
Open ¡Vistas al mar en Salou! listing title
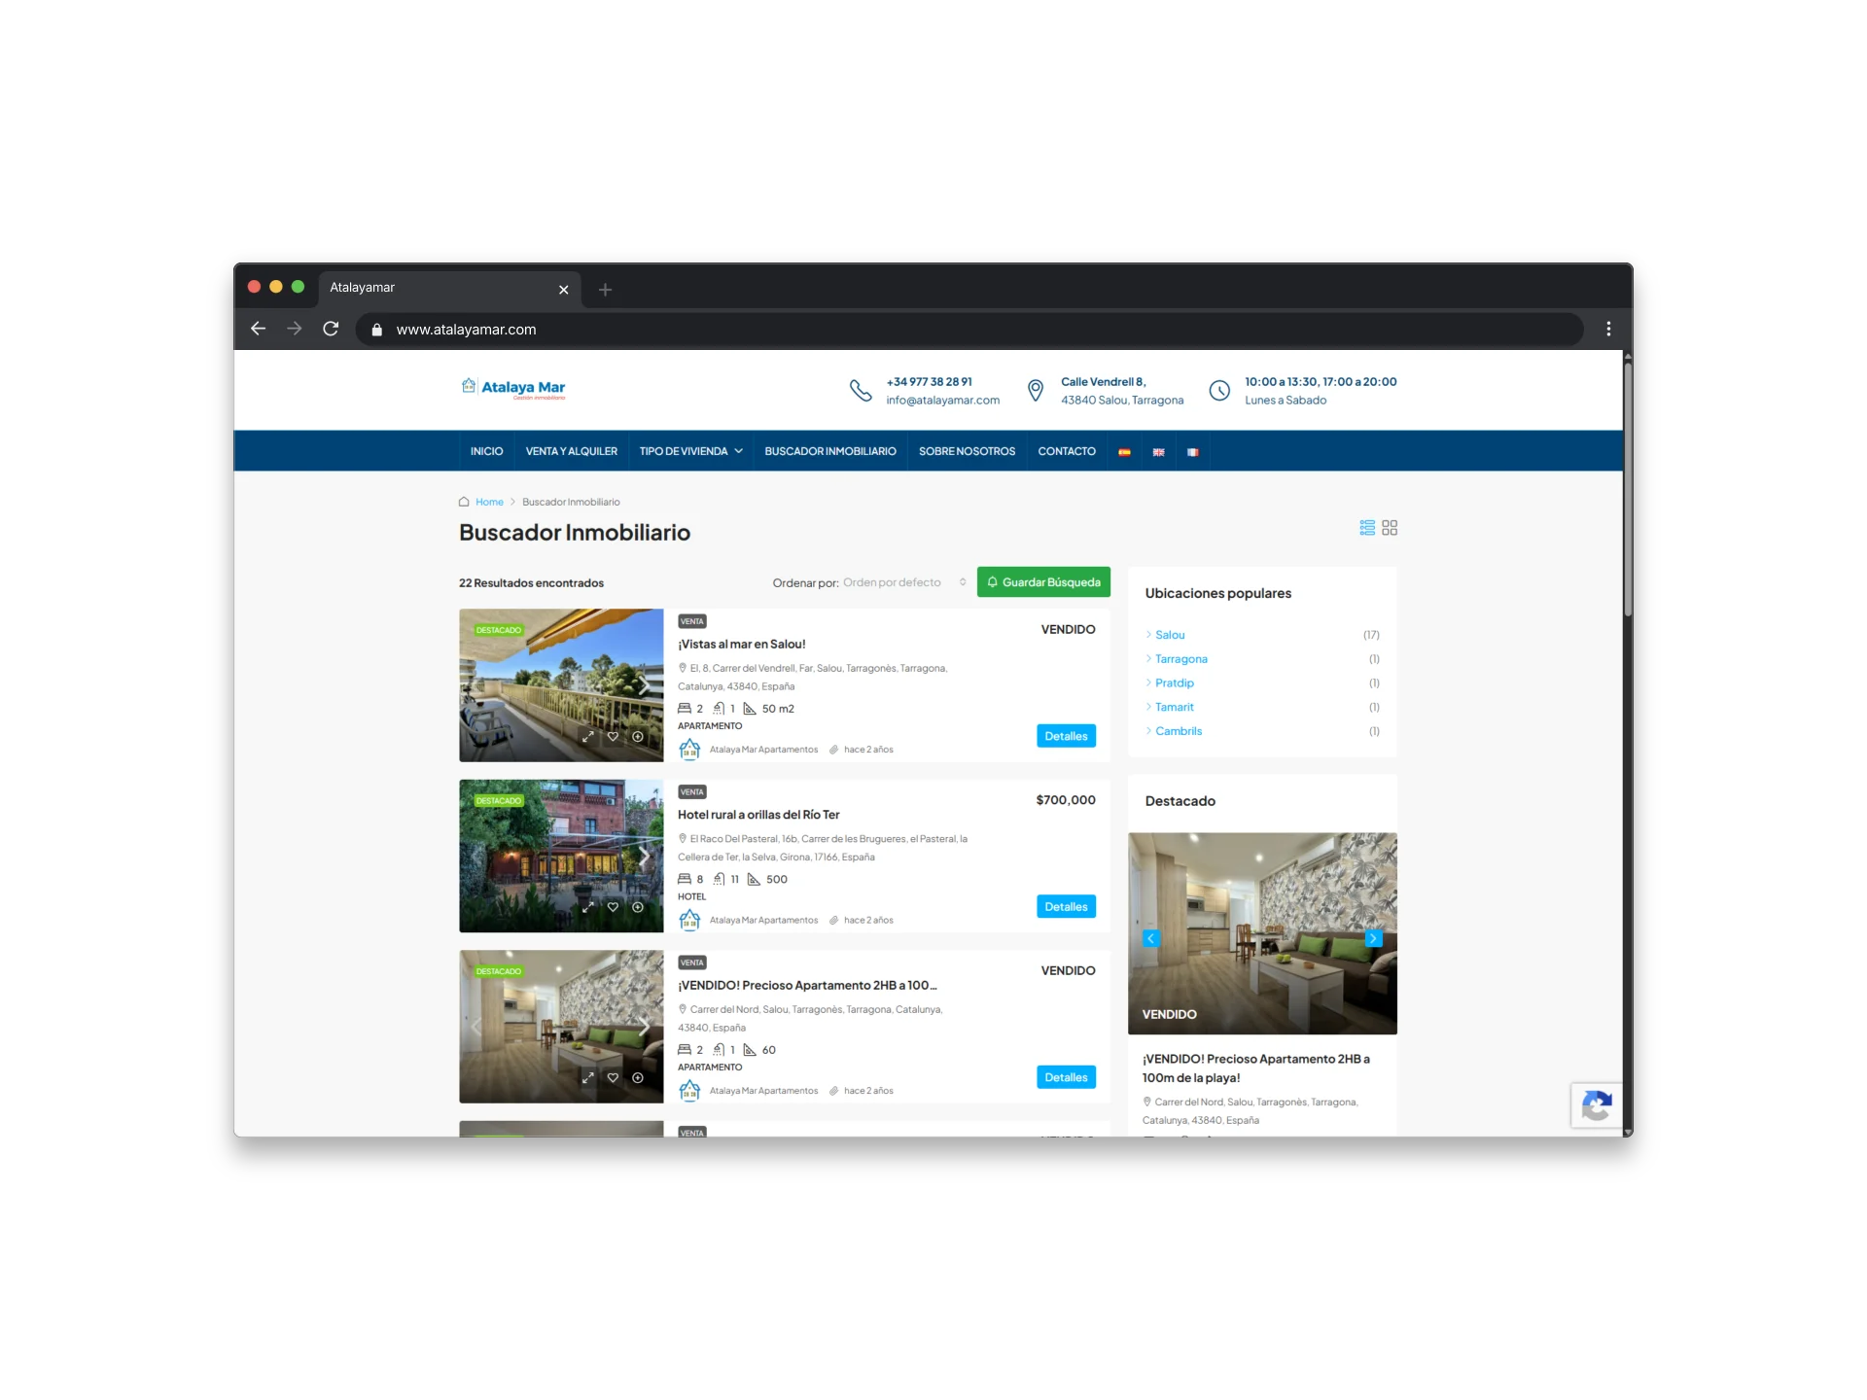[x=742, y=644]
